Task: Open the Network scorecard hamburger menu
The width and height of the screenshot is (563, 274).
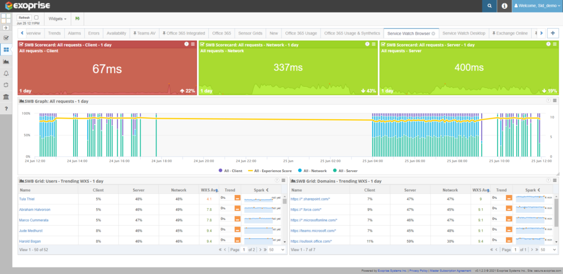Action: coord(374,44)
